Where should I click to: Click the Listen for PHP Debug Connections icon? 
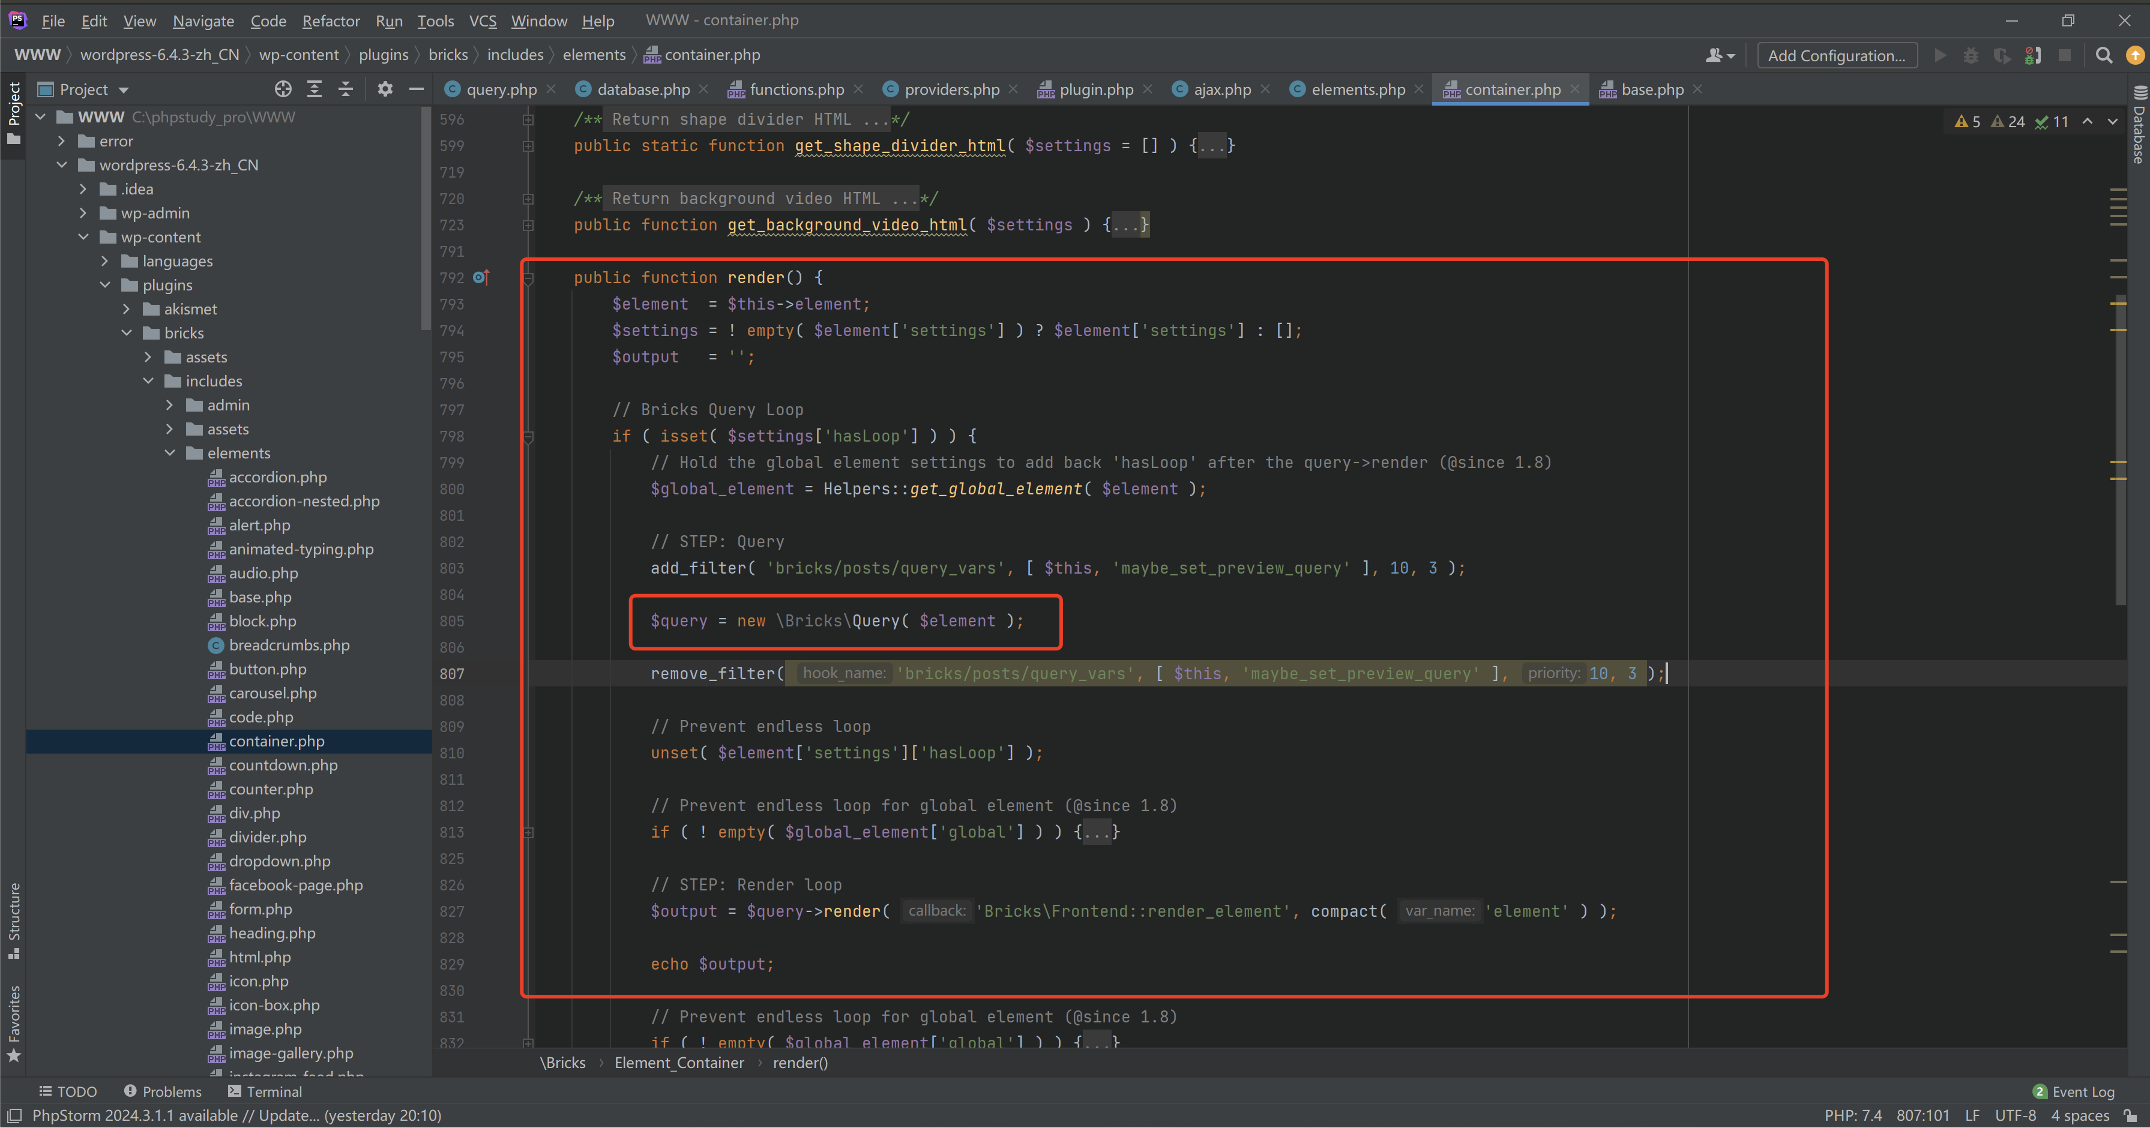(x=2033, y=56)
